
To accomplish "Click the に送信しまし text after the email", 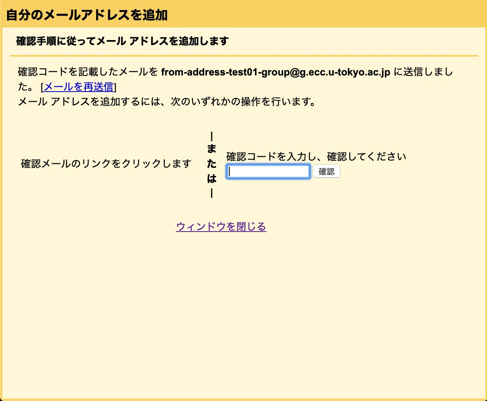I will (423, 72).
